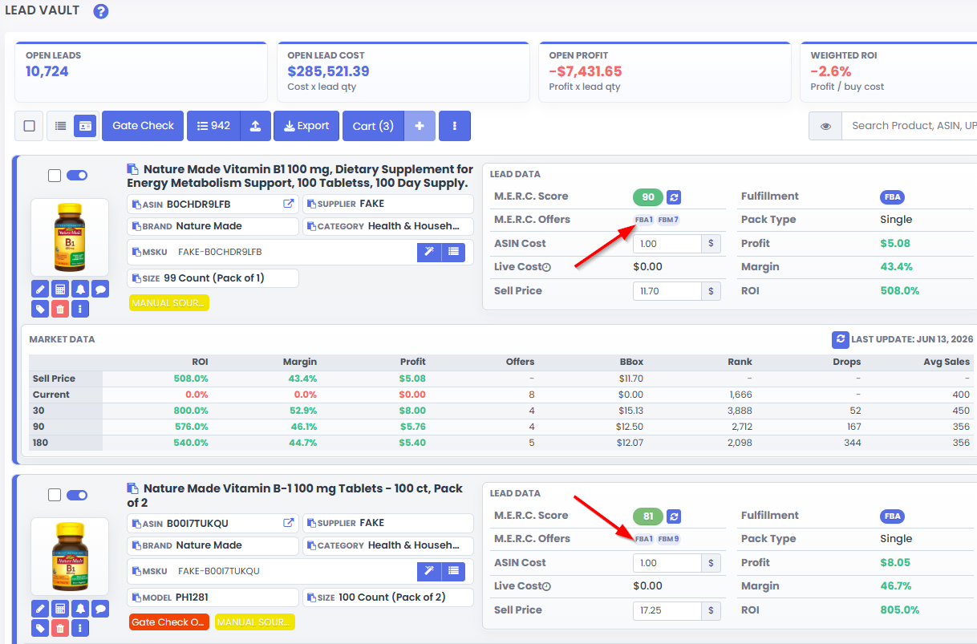Edit the B0CHDR9LFB lead with pencil icon
Screen dimensions: 977x644
pos(40,289)
